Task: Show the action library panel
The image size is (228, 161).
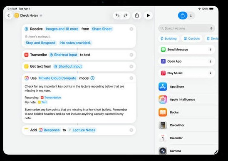Action: [183, 15]
